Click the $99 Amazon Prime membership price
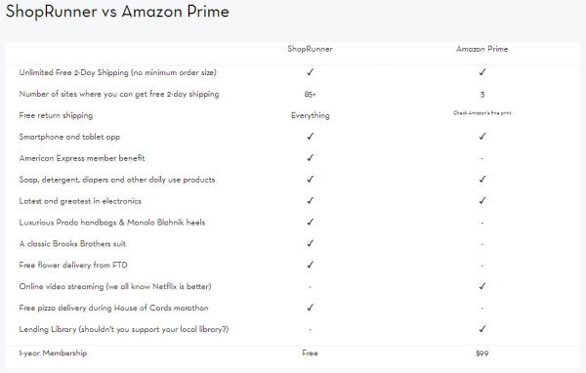 [482, 353]
